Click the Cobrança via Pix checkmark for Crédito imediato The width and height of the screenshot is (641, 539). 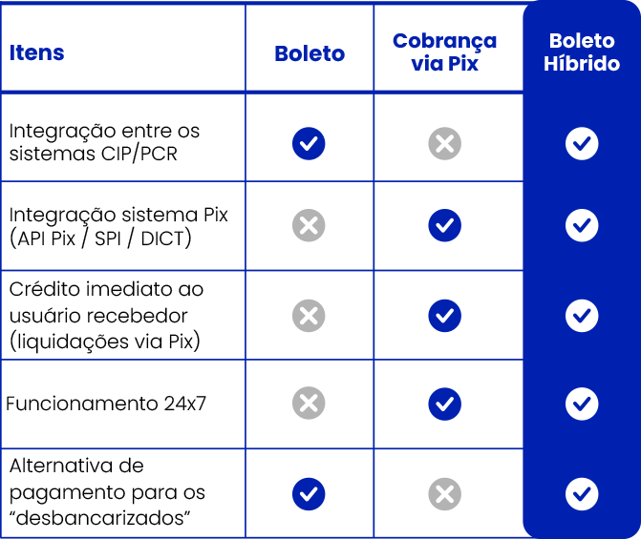tap(445, 316)
